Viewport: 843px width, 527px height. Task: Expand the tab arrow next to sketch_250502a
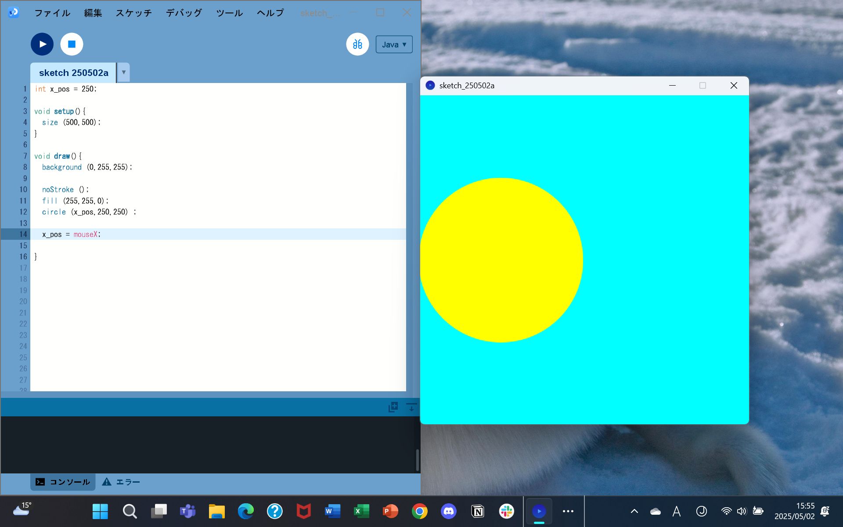pyautogui.click(x=124, y=72)
